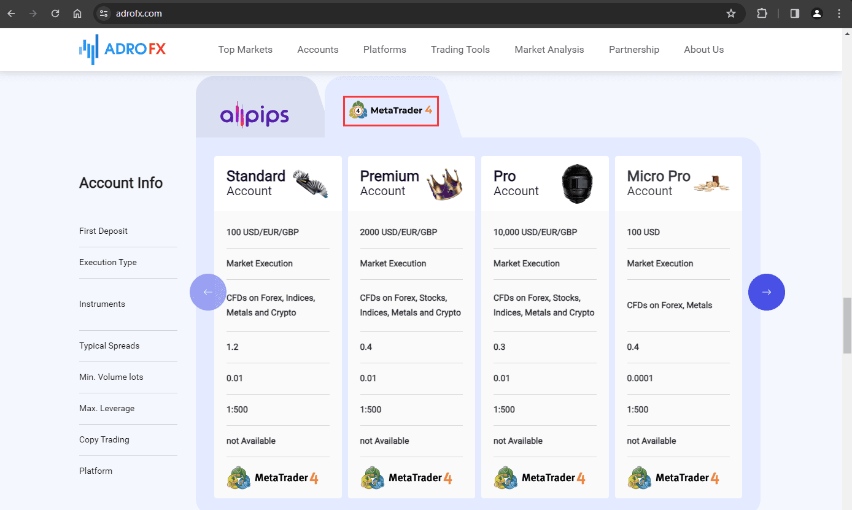
Task: Click the Standard Account card image
Action: [311, 184]
